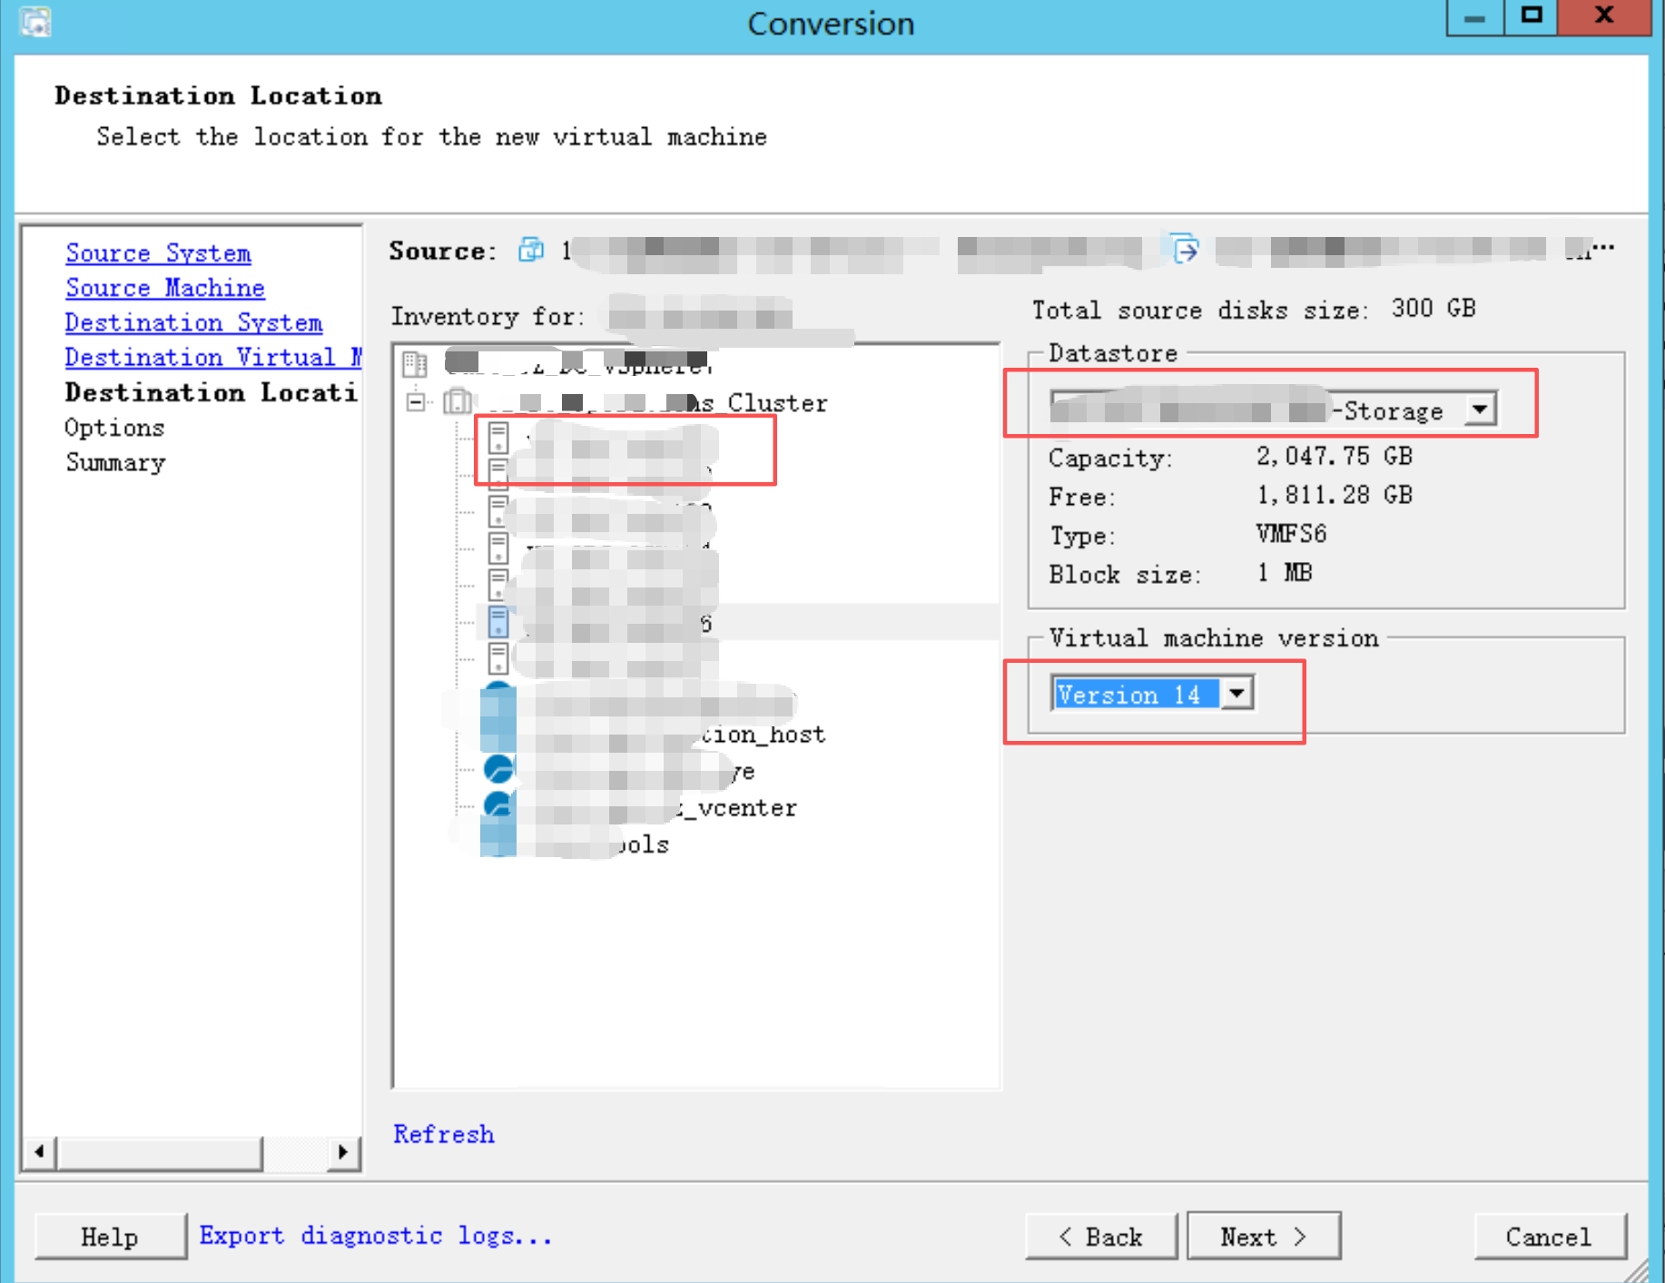Click the Summary step label

[115, 462]
